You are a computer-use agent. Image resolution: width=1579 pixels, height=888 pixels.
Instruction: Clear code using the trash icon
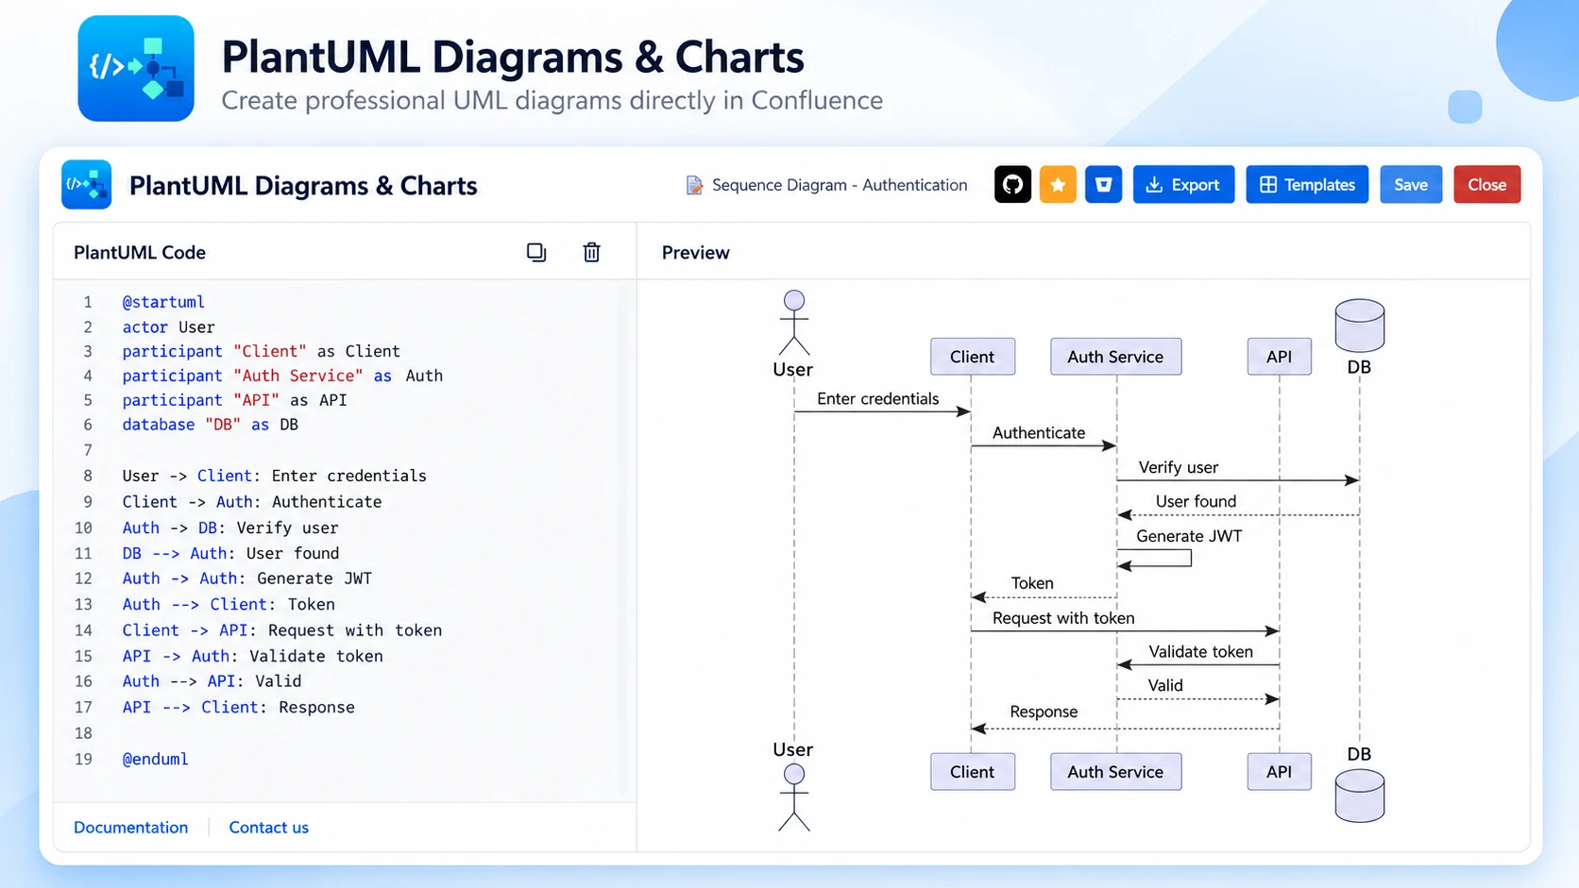pyautogui.click(x=591, y=252)
